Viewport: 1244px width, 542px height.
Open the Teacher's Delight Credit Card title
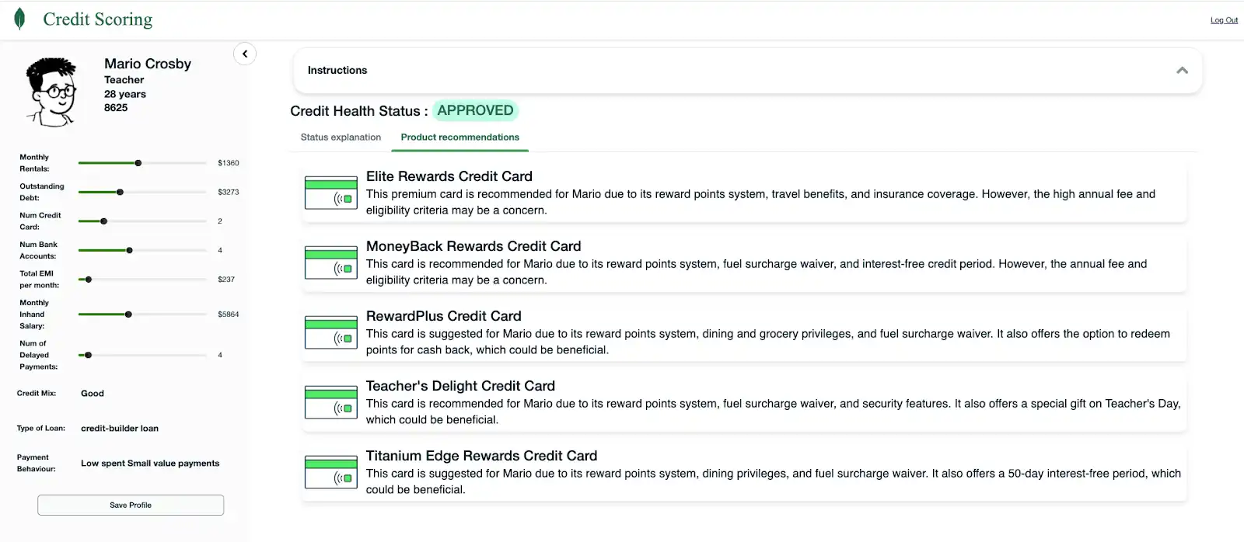click(x=460, y=386)
